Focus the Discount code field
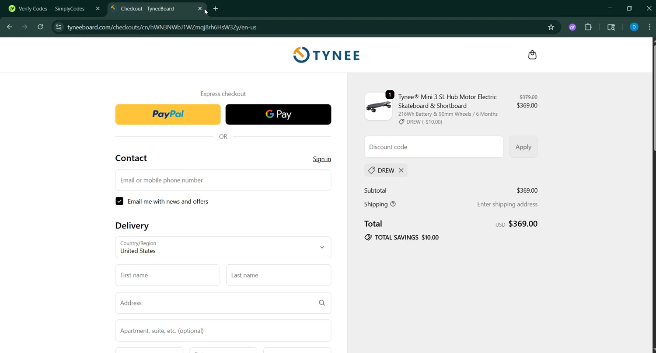 pyautogui.click(x=434, y=147)
